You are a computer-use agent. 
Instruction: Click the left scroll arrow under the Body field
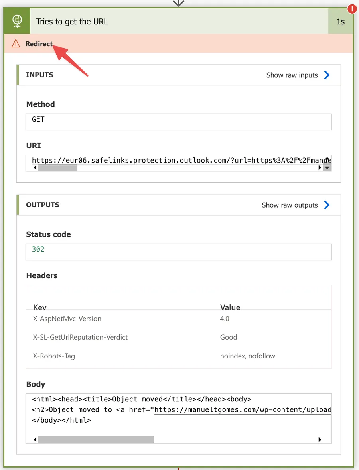(x=35, y=439)
